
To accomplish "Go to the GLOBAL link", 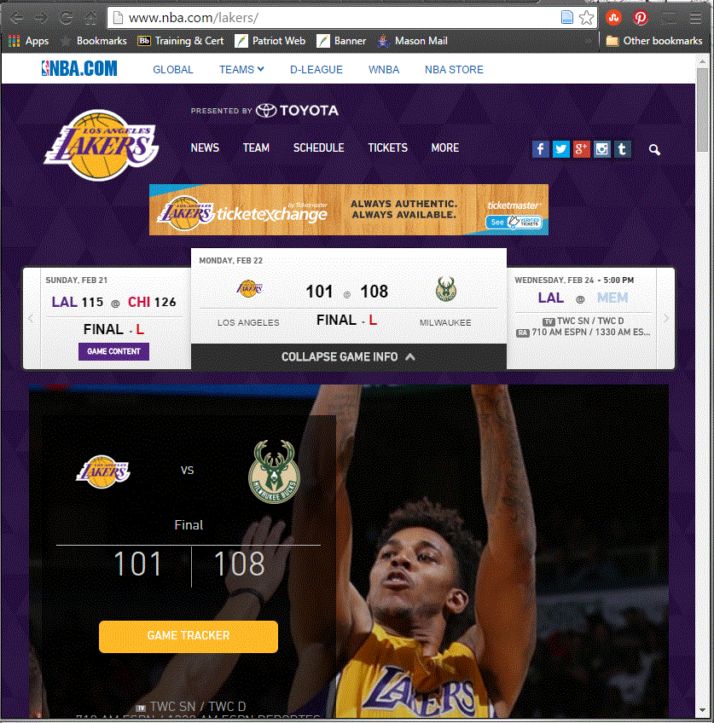I will click(x=173, y=70).
